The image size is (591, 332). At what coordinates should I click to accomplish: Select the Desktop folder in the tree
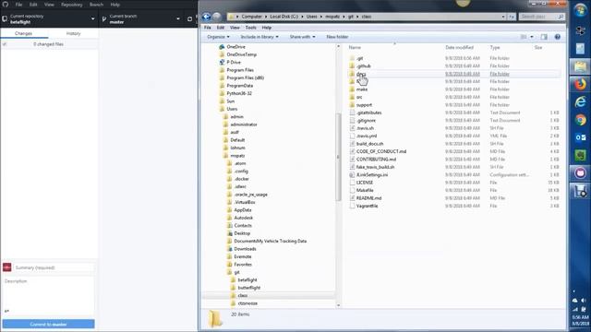point(242,233)
